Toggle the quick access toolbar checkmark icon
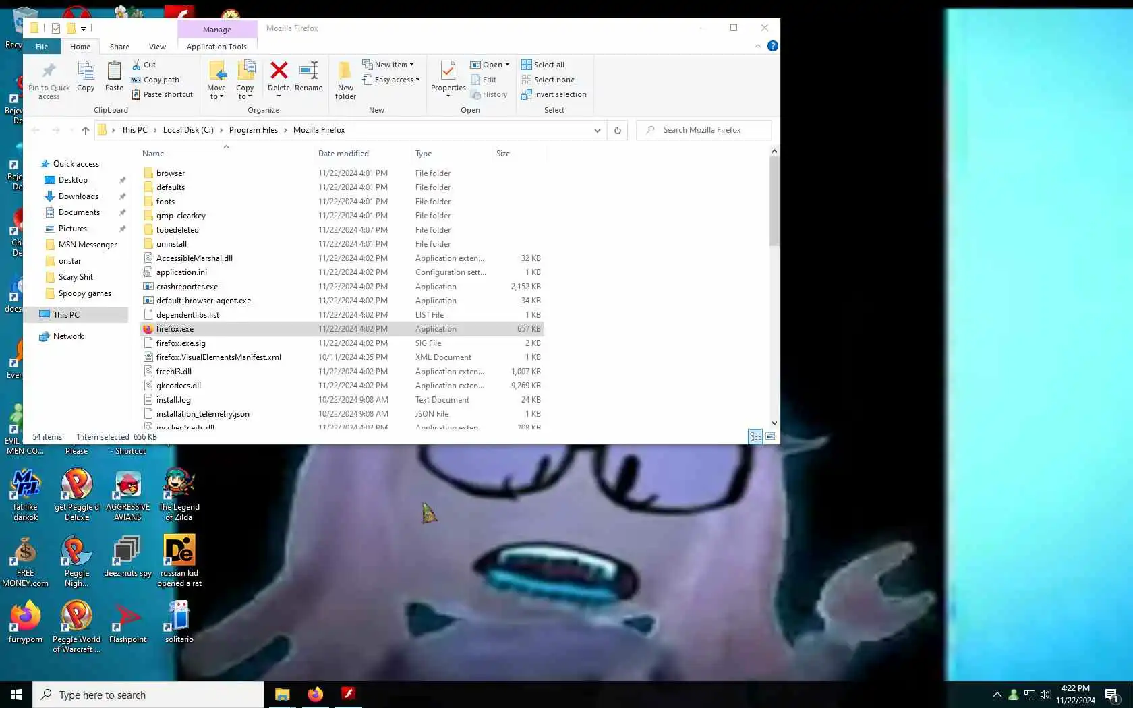 tap(56, 28)
